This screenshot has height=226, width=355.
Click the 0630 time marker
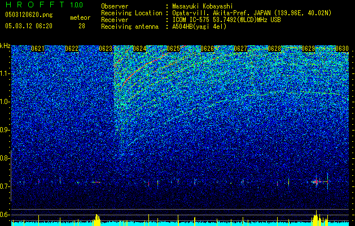[x=342, y=49]
